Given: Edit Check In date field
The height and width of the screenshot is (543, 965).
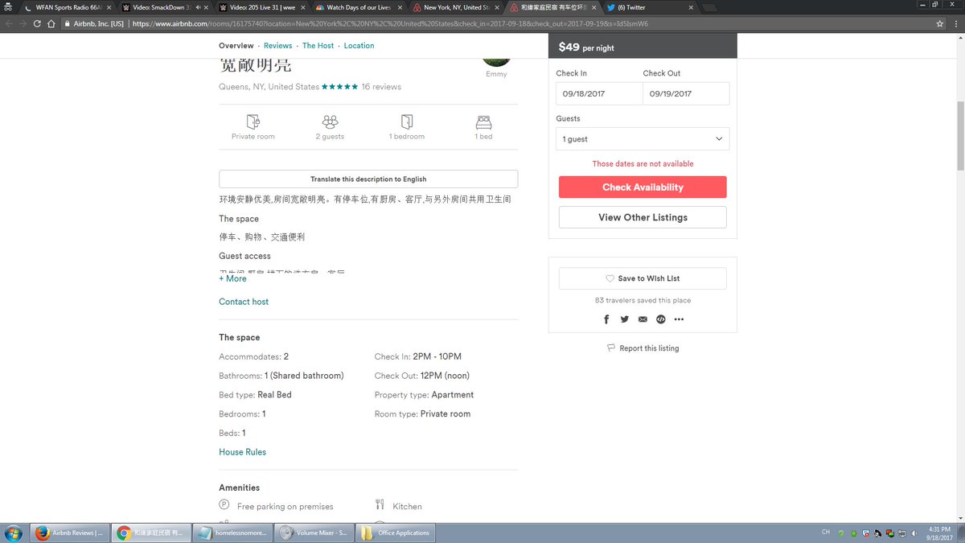Looking at the screenshot, I should click(x=599, y=93).
